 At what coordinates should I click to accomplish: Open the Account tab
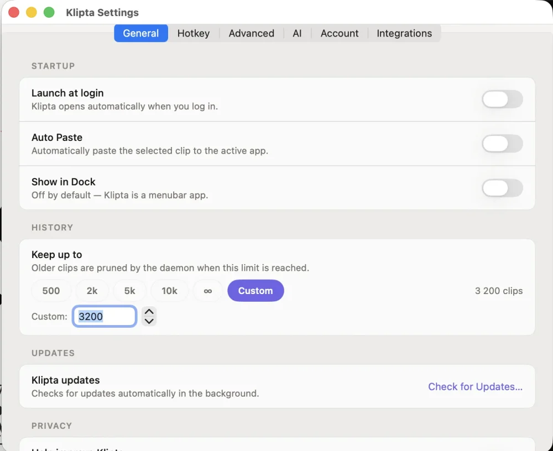(340, 33)
